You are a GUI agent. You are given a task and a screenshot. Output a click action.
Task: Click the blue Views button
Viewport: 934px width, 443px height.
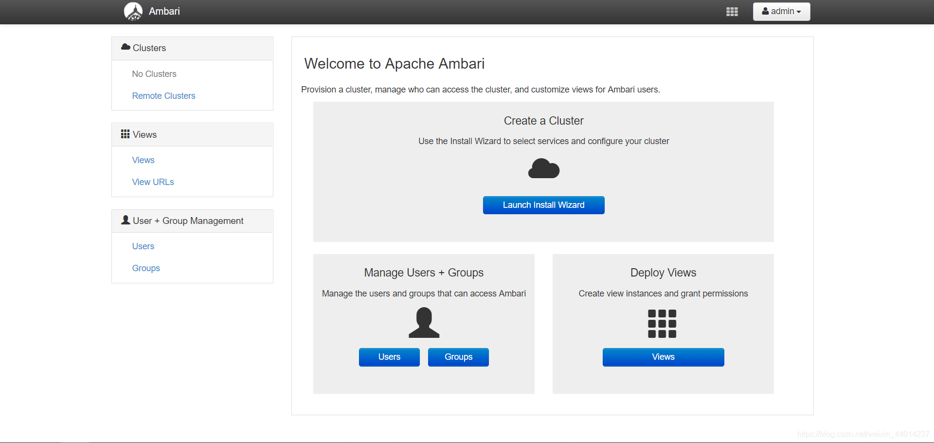[664, 357]
